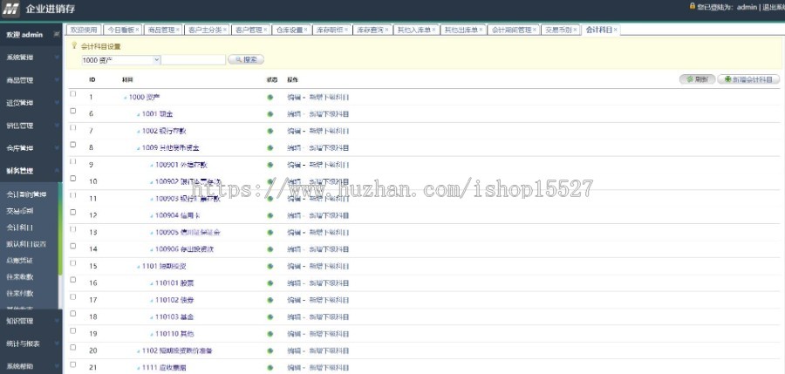Click green status dot for row ID 9
The height and width of the screenshot is (374, 785).
[x=270, y=165]
